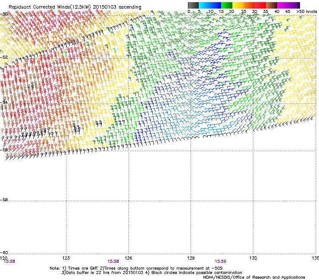Click the '-56' latitude axis label

[4, 150]
